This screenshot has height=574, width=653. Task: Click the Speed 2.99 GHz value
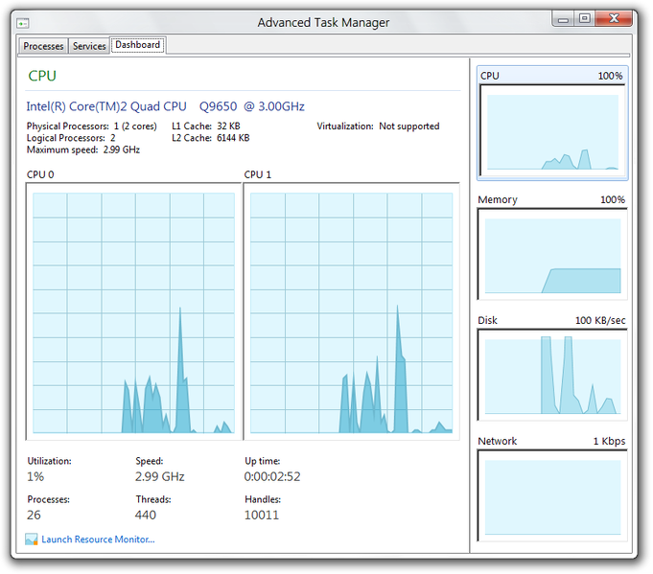point(159,476)
